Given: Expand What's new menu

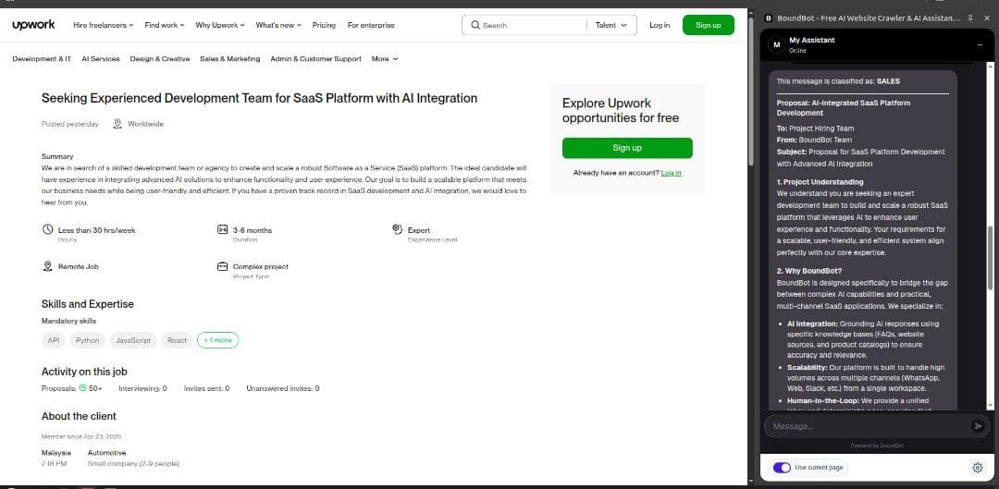Looking at the screenshot, I should coord(278,26).
